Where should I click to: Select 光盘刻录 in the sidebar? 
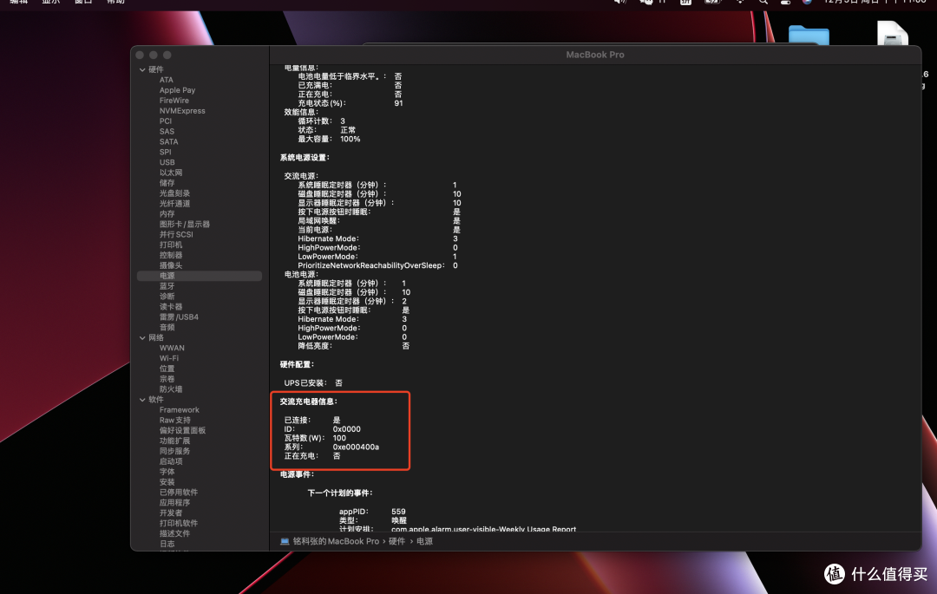tap(174, 193)
